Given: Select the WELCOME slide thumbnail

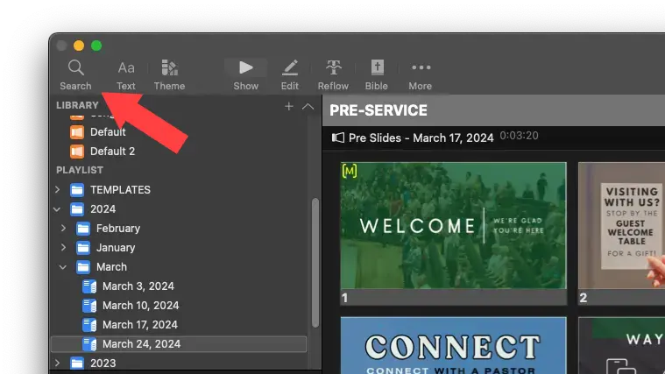Looking at the screenshot, I should coord(453,226).
